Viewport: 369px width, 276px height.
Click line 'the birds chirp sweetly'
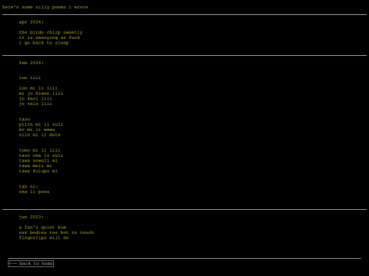pos(51,33)
